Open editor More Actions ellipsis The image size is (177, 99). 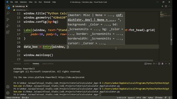tap(169, 6)
